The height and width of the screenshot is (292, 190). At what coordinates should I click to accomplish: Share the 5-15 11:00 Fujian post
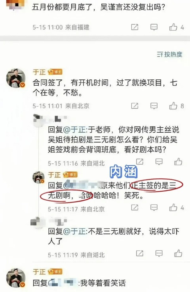135,27
